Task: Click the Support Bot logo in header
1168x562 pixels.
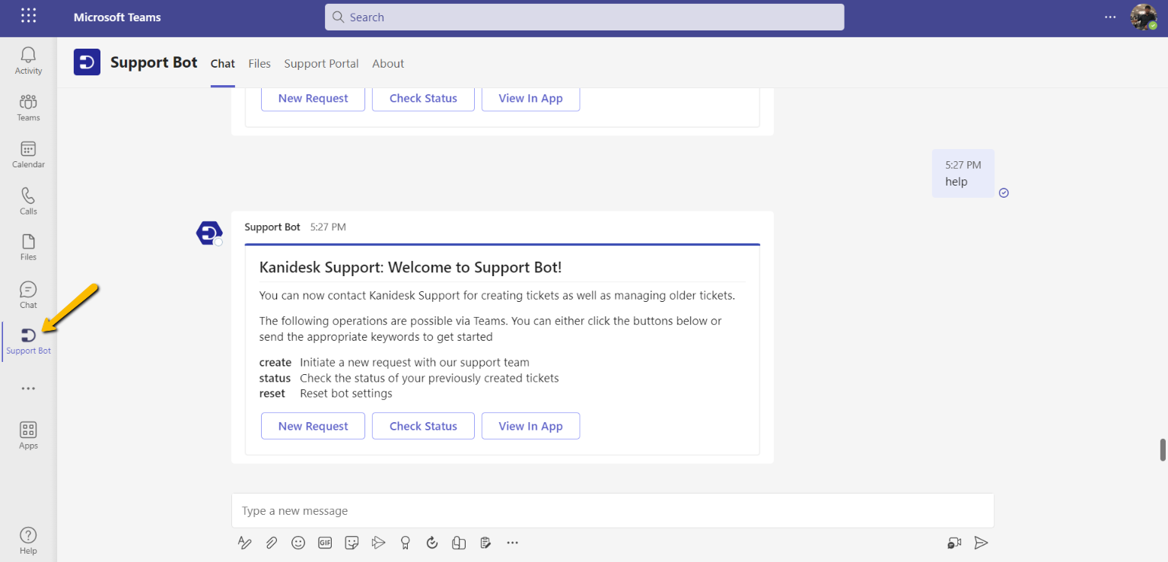Action: (x=87, y=62)
